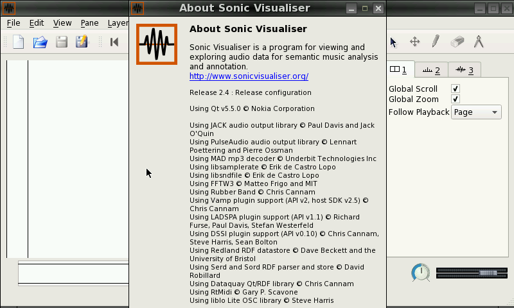Click the 'Using Qt v5.5.0' line
The image size is (514, 308).
pos(252,108)
